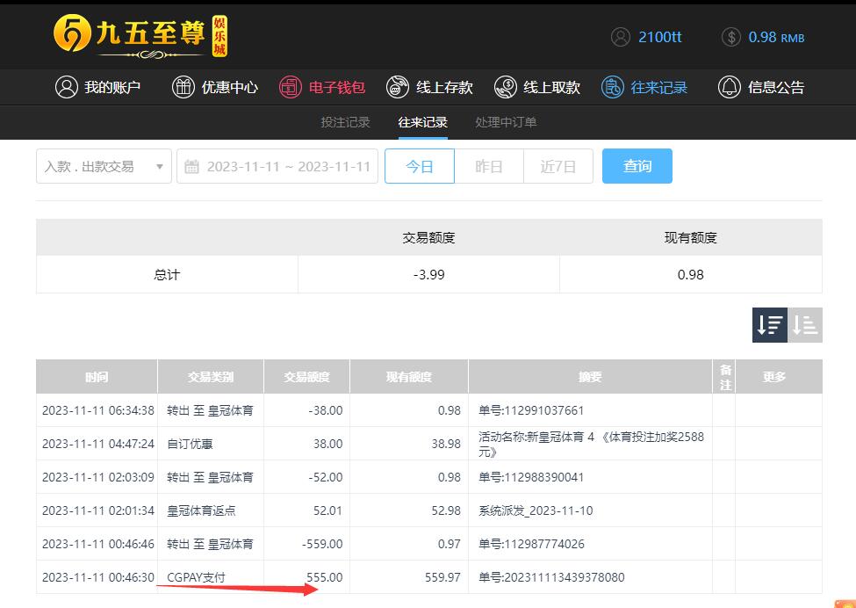This screenshot has height=608, width=856.
Task: Click the 九五至尊 site logo
Action: pos(140,35)
